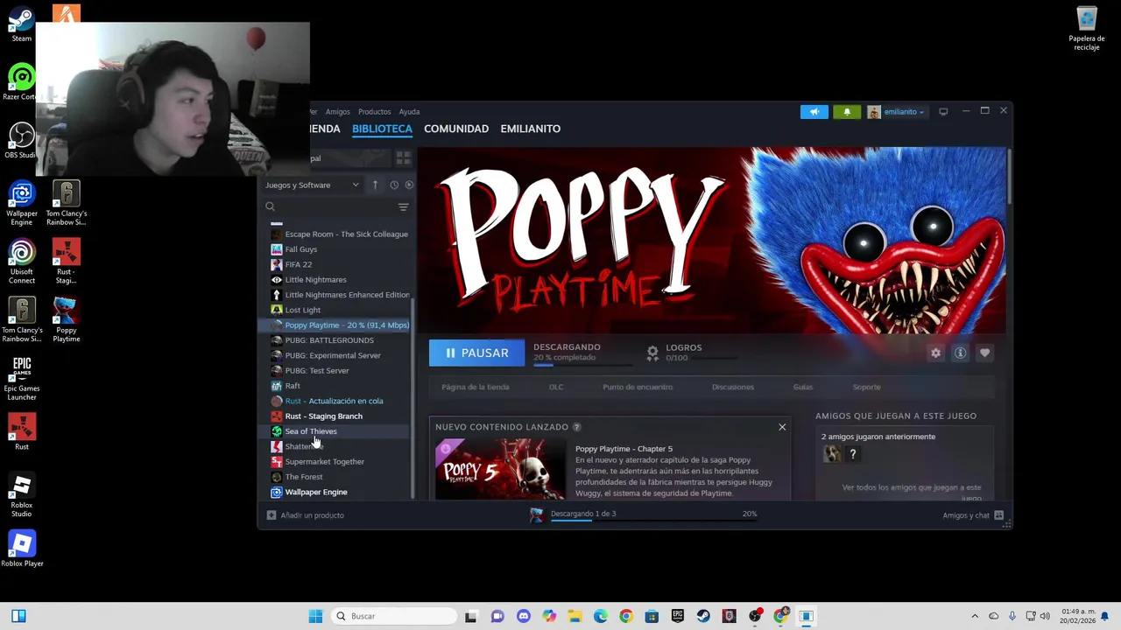Image resolution: width=1121 pixels, height=630 pixels.
Task: Click Ver todos los amigos link
Action: 912,493
